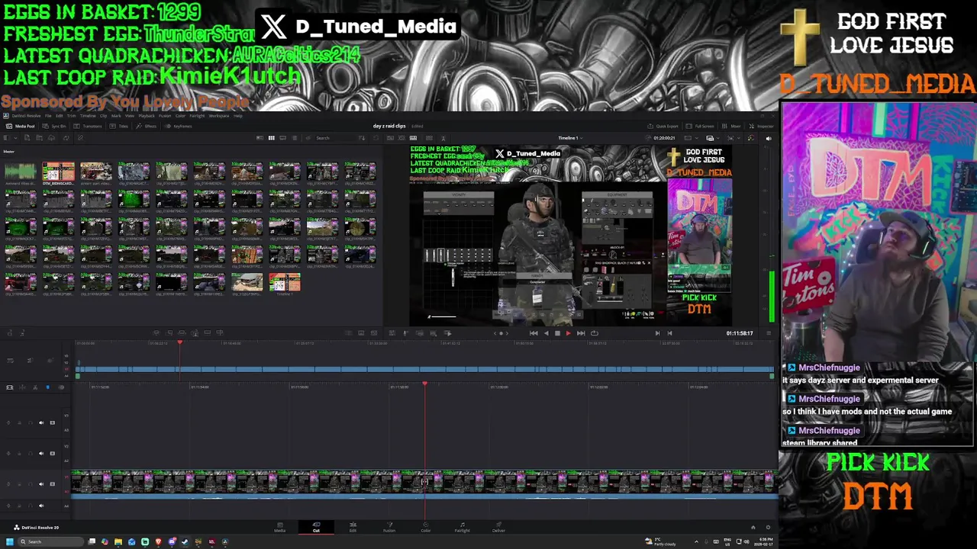Expand the viewer overlay options dropdown
Screen dimensions: 977x549
(712, 138)
